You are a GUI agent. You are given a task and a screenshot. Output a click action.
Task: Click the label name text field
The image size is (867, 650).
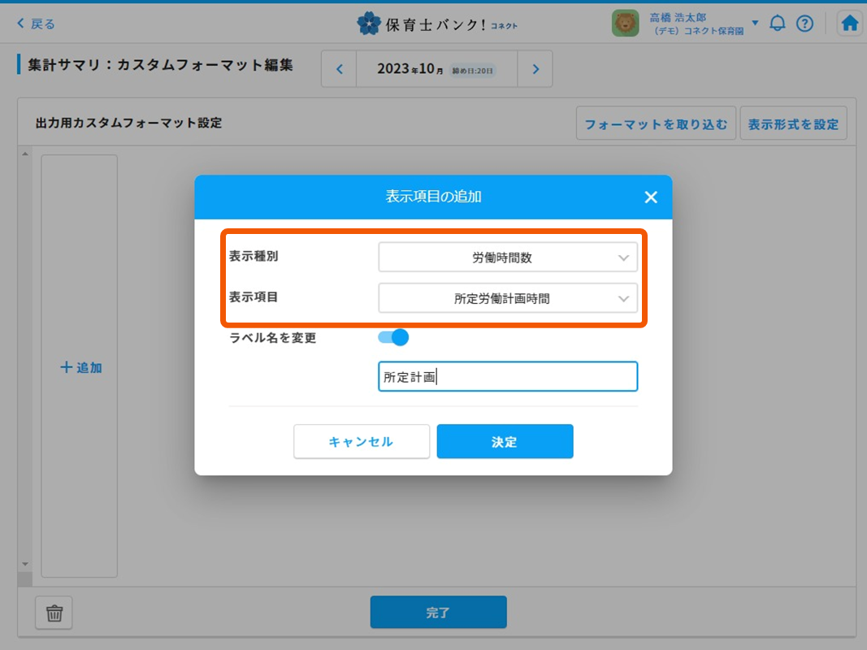click(508, 377)
